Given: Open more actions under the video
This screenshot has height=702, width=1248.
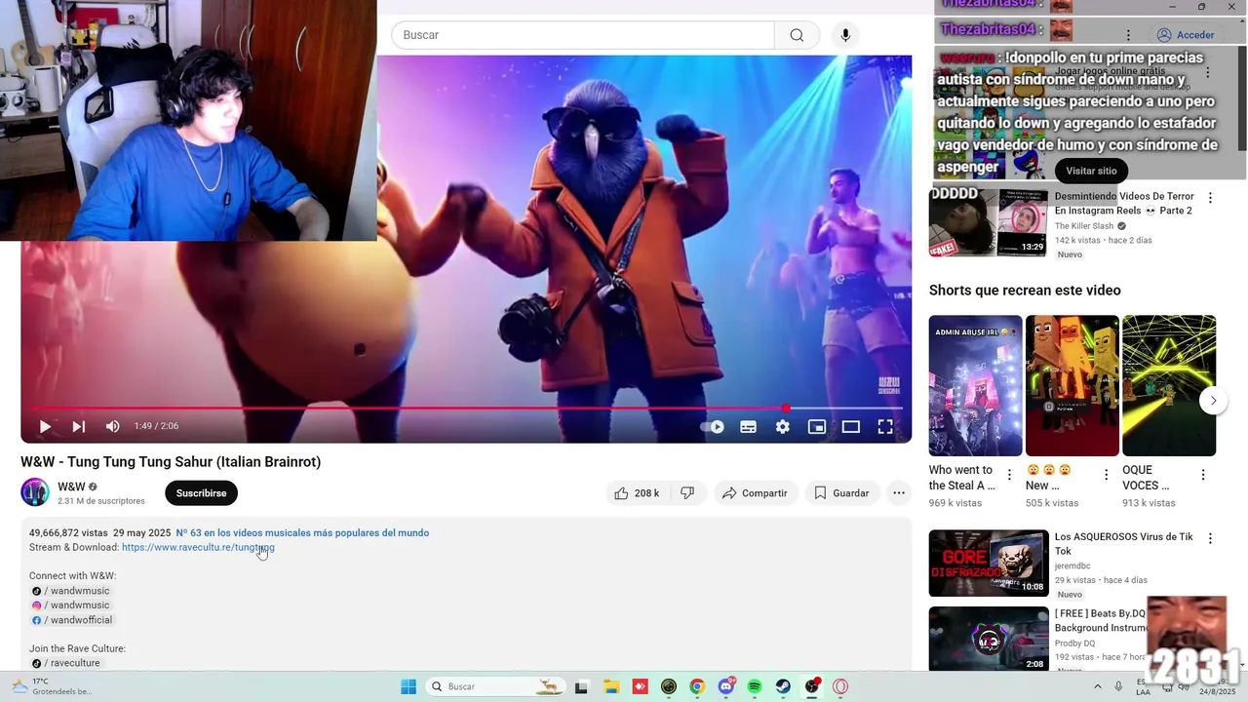Looking at the screenshot, I should click(x=899, y=493).
